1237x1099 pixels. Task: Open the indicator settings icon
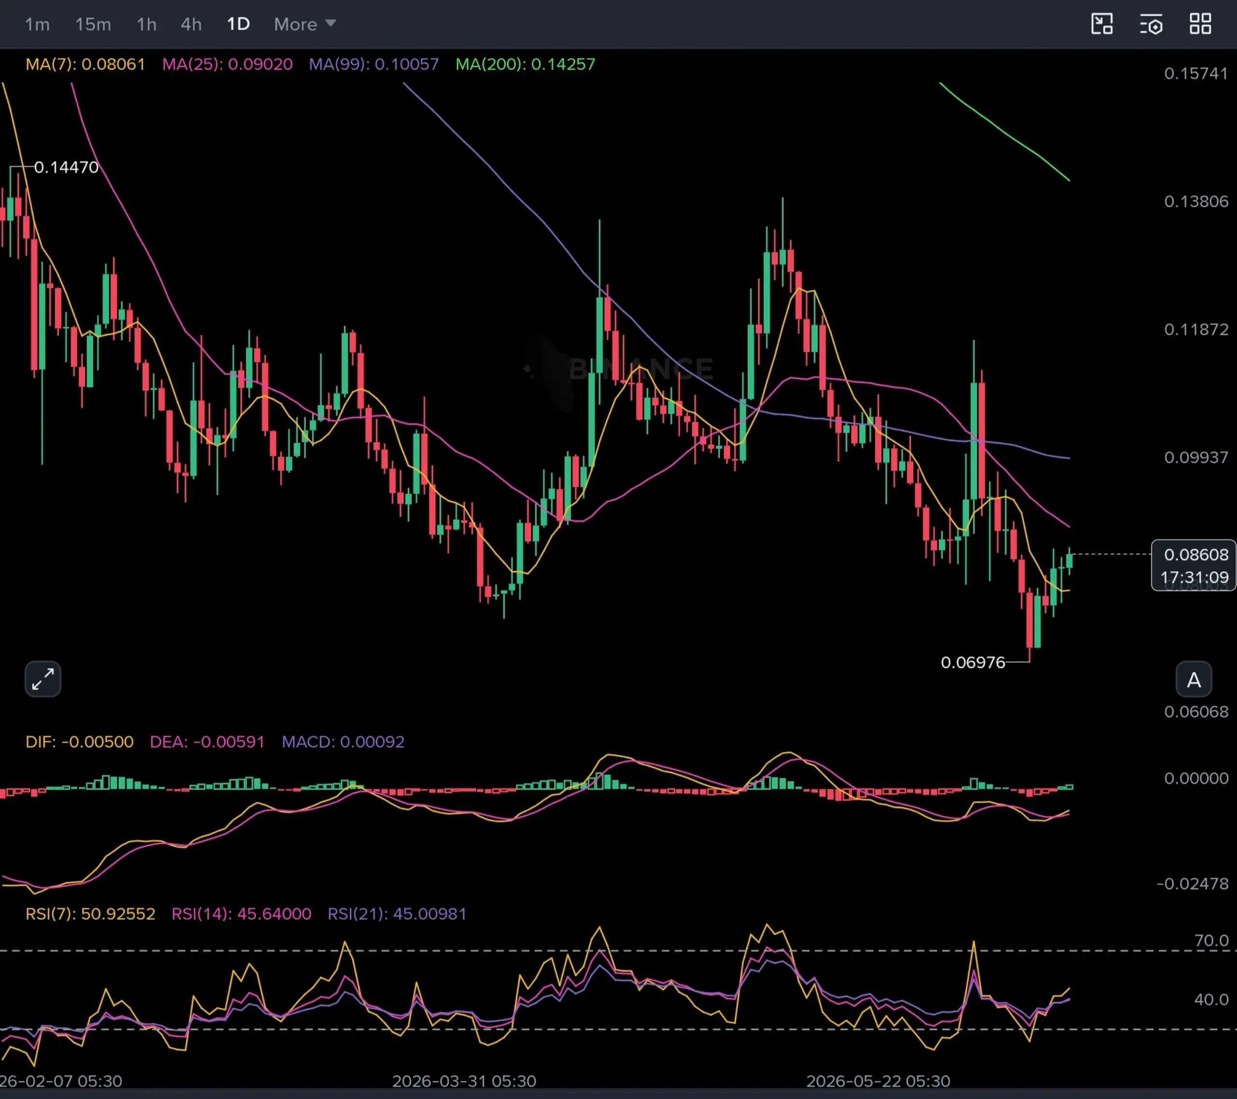(1151, 24)
